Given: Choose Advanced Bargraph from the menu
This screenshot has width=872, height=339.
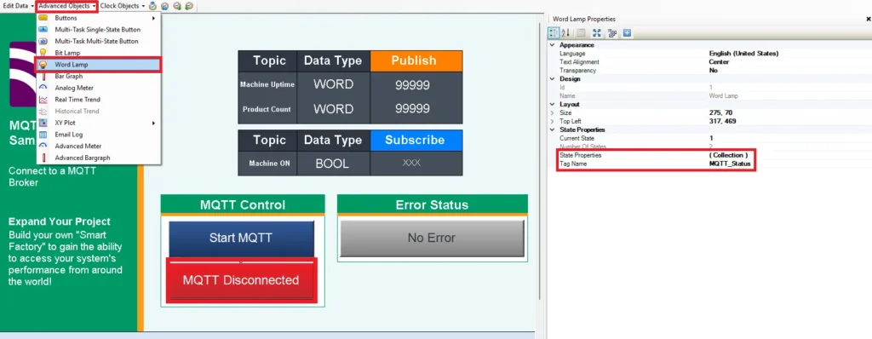Looking at the screenshot, I should click(99, 158).
